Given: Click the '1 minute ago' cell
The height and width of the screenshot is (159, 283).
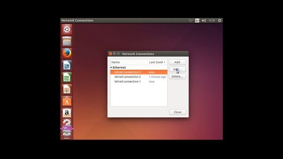Looking at the screenshot, I should (x=157, y=77).
